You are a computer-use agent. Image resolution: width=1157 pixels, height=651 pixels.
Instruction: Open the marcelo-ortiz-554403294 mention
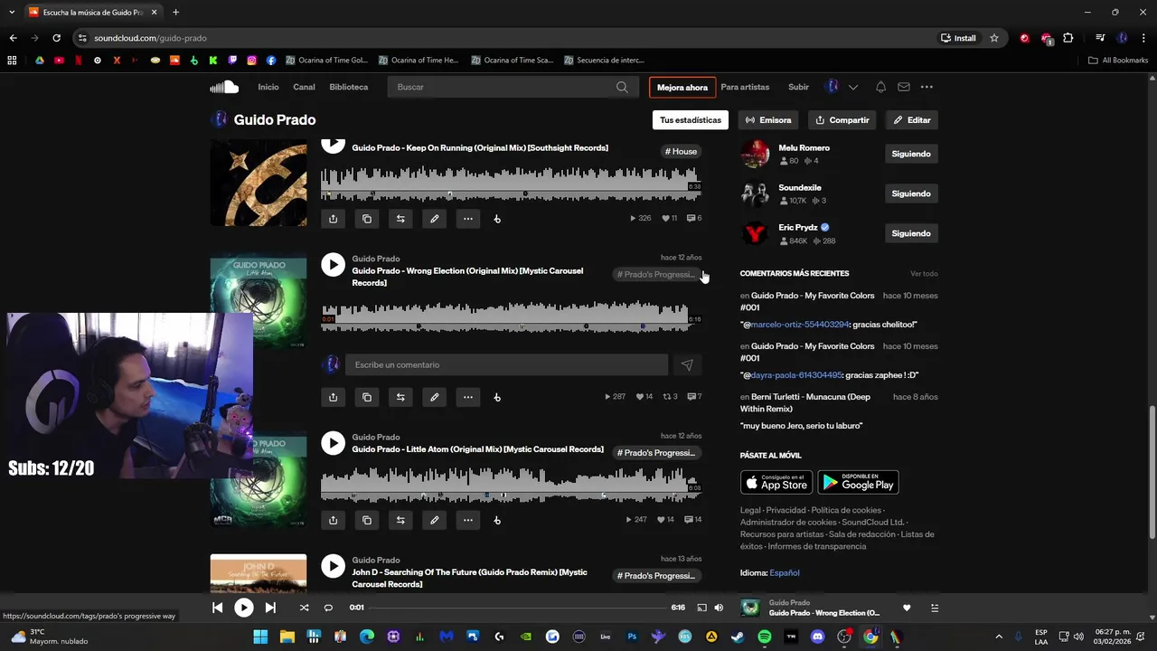[800, 325]
